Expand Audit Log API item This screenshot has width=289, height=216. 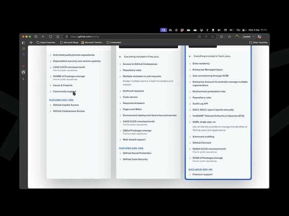[198, 103]
